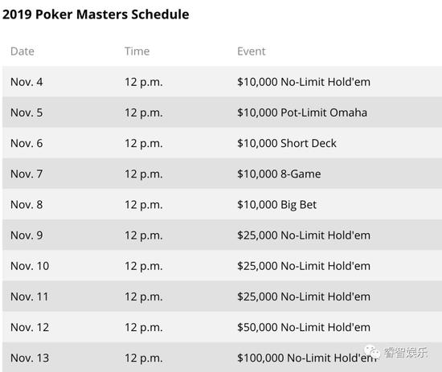Select the Time column header
Screen dimensions: 442x372
pos(137,51)
